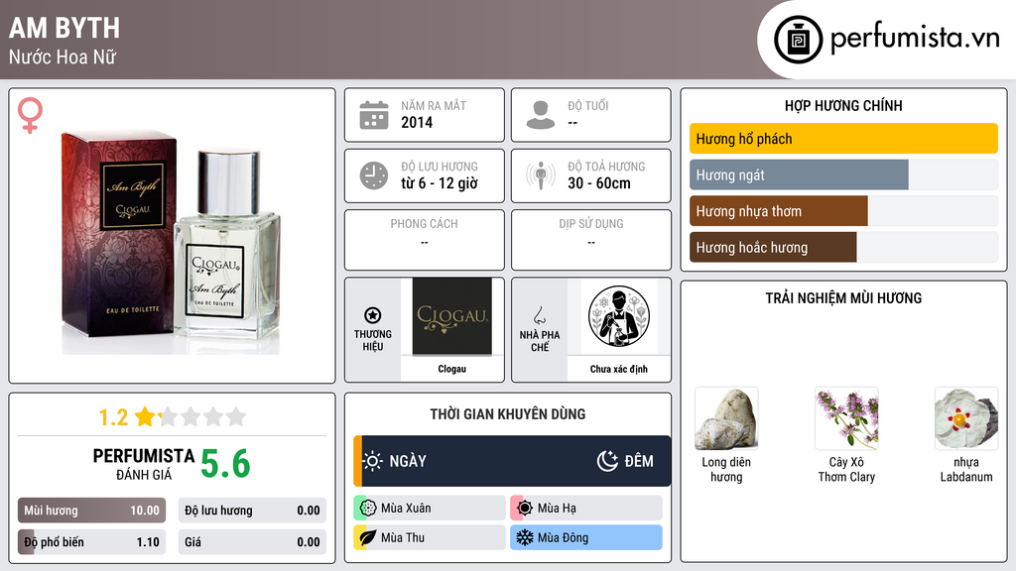Screen dimensions: 1016x571
Task: Click the Giá 0.00 score bar
Action: [x=252, y=542]
